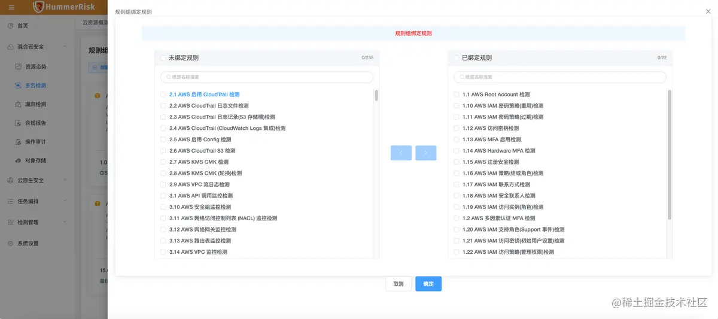The height and width of the screenshot is (319, 718).
Task: Click the text 1.18 AWS IAM 安全联系人检测
Action: coord(499,196)
